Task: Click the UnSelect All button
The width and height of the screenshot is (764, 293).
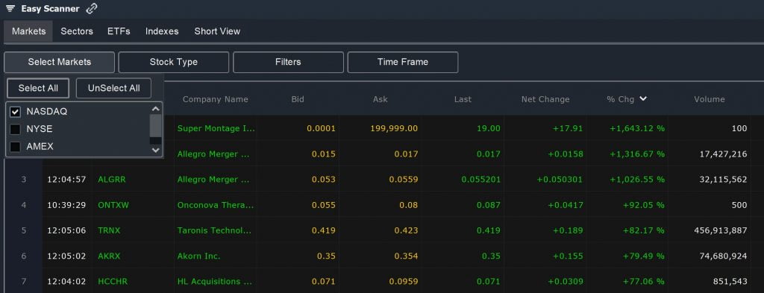Action: click(113, 88)
